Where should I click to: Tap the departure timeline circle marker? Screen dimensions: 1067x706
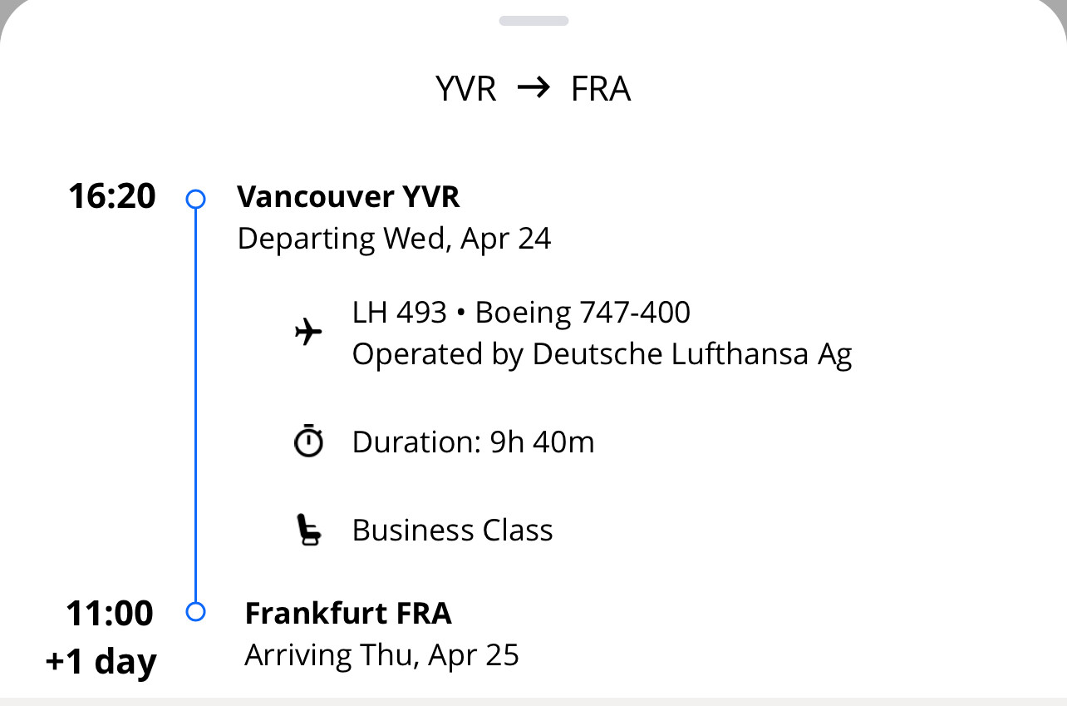point(195,199)
